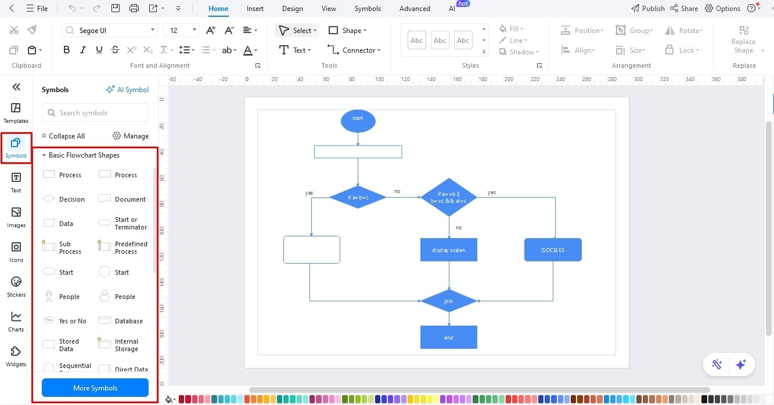Click the Copy icon in Clipboard
This screenshot has height=405, width=774.
pyautogui.click(x=15, y=50)
